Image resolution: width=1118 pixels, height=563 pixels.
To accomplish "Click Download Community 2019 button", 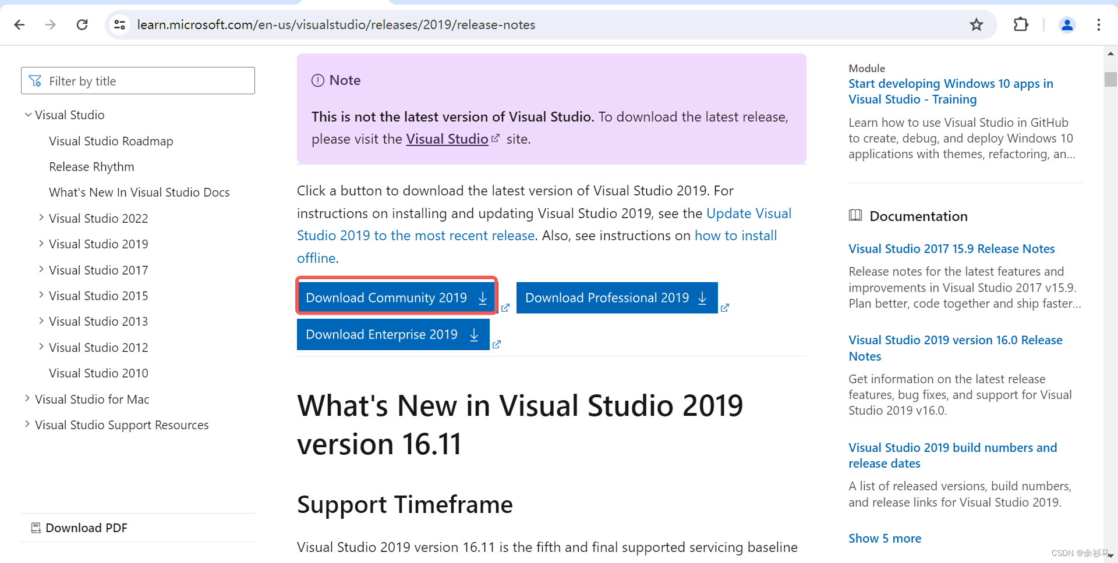I will [x=397, y=298].
